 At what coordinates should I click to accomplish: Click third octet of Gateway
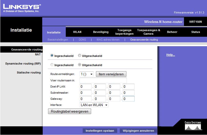point(114,99)
